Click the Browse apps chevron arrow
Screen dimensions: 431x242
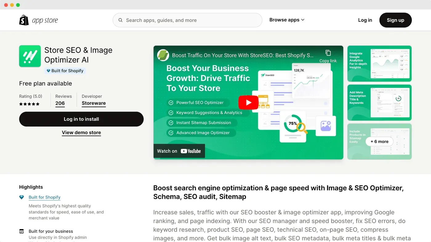(x=303, y=20)
